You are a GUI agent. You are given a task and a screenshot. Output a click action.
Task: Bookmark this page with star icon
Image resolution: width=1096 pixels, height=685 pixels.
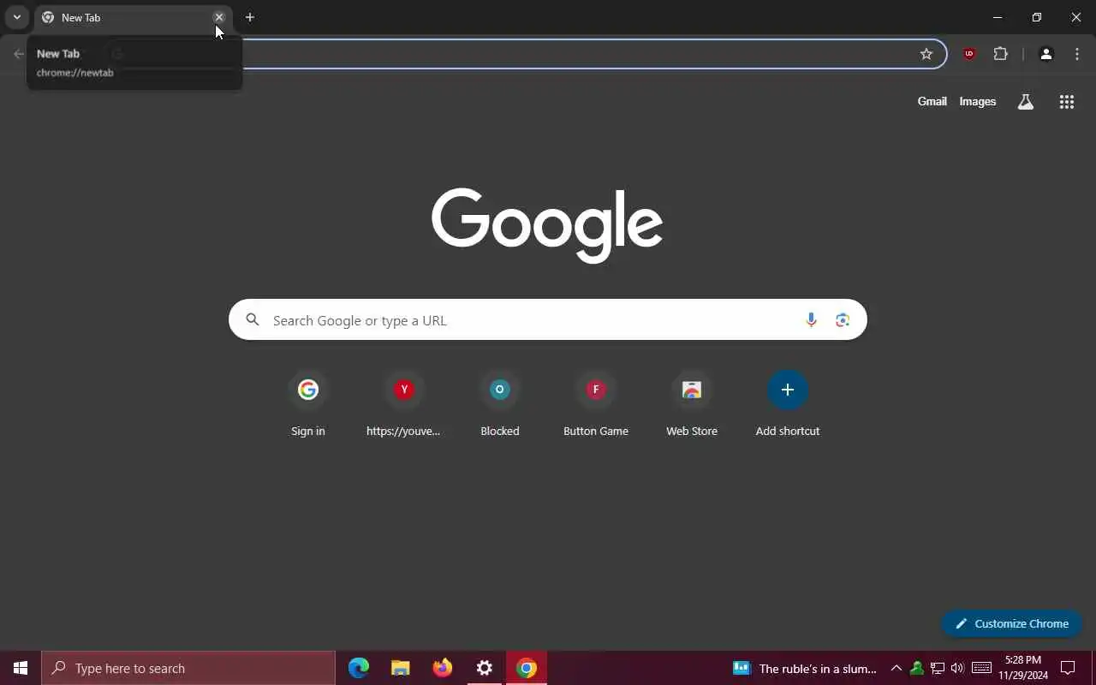coord(926,54)
